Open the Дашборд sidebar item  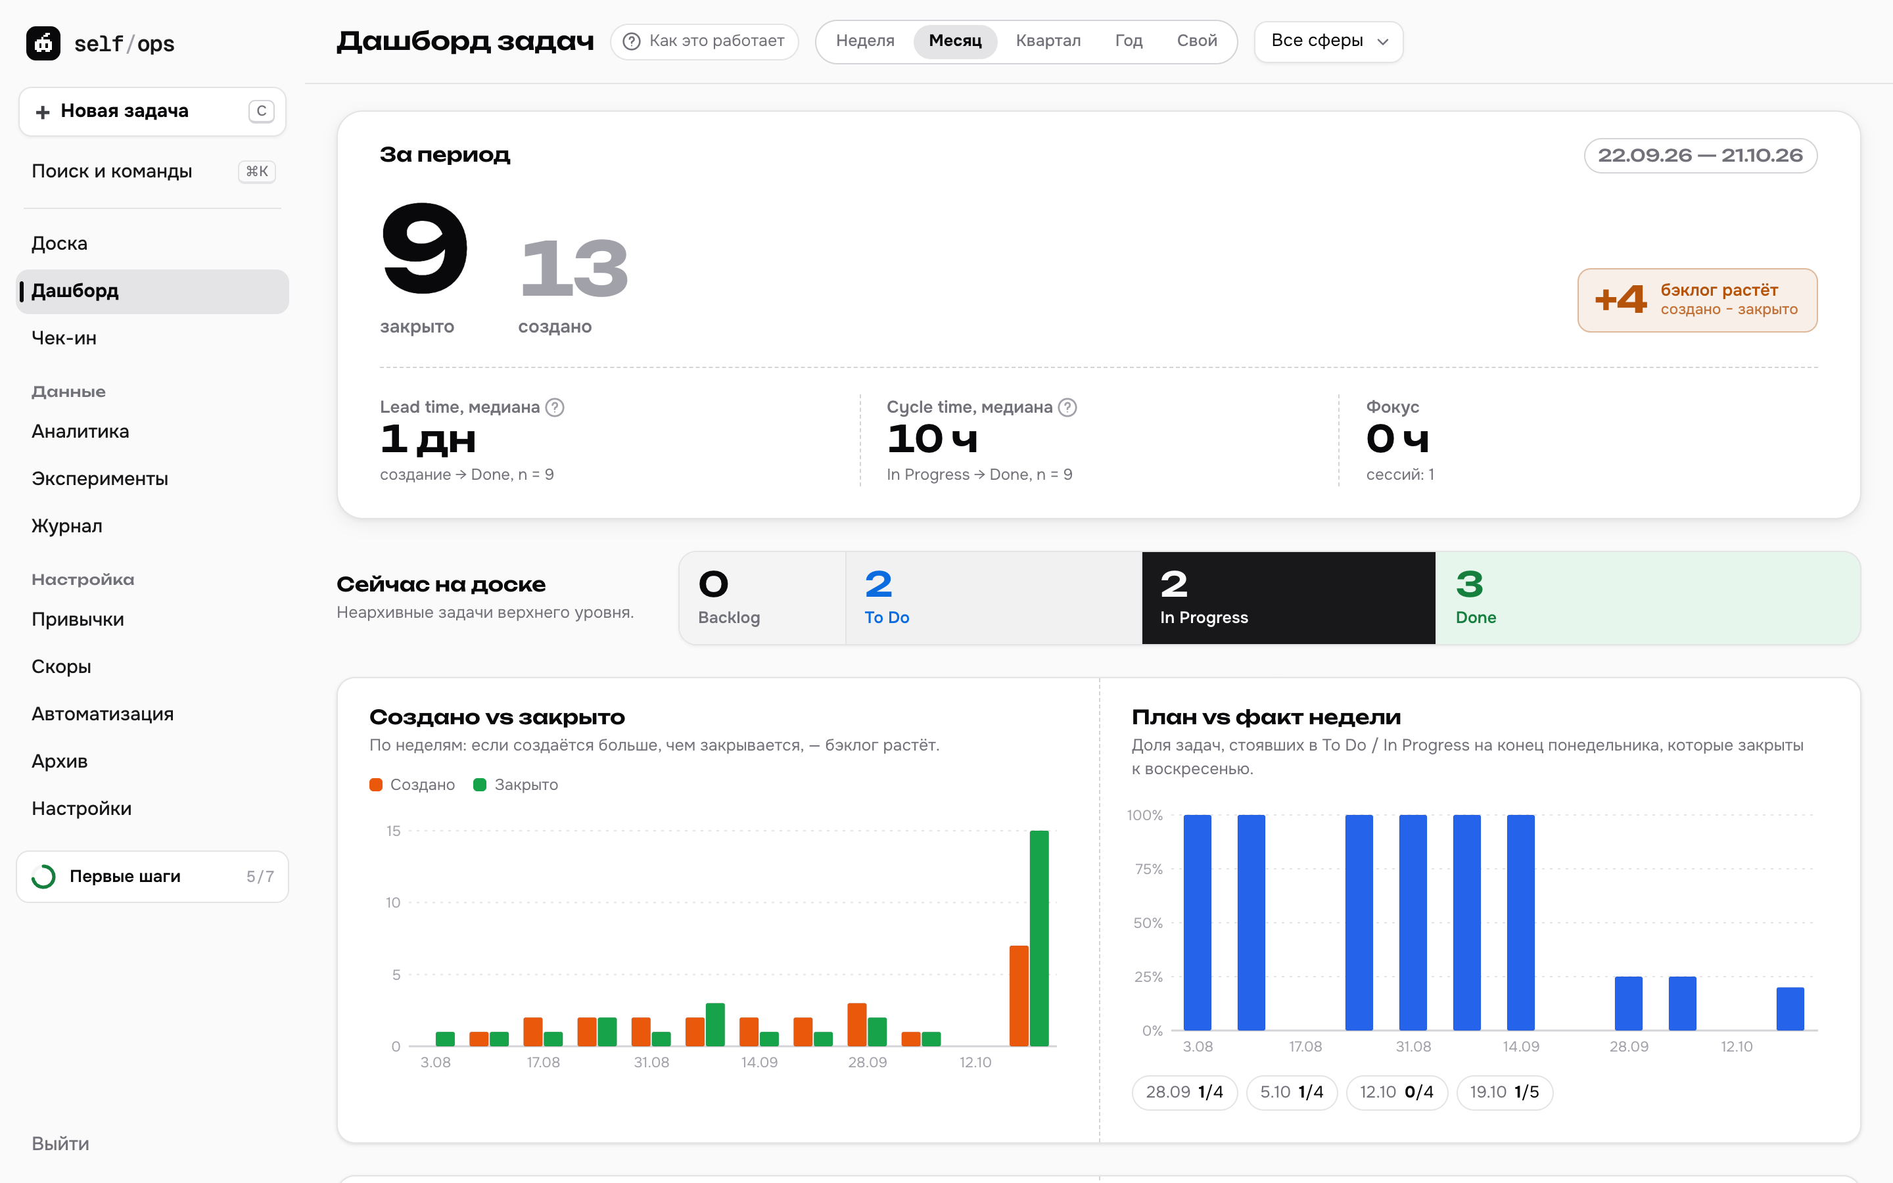(152, 291)
